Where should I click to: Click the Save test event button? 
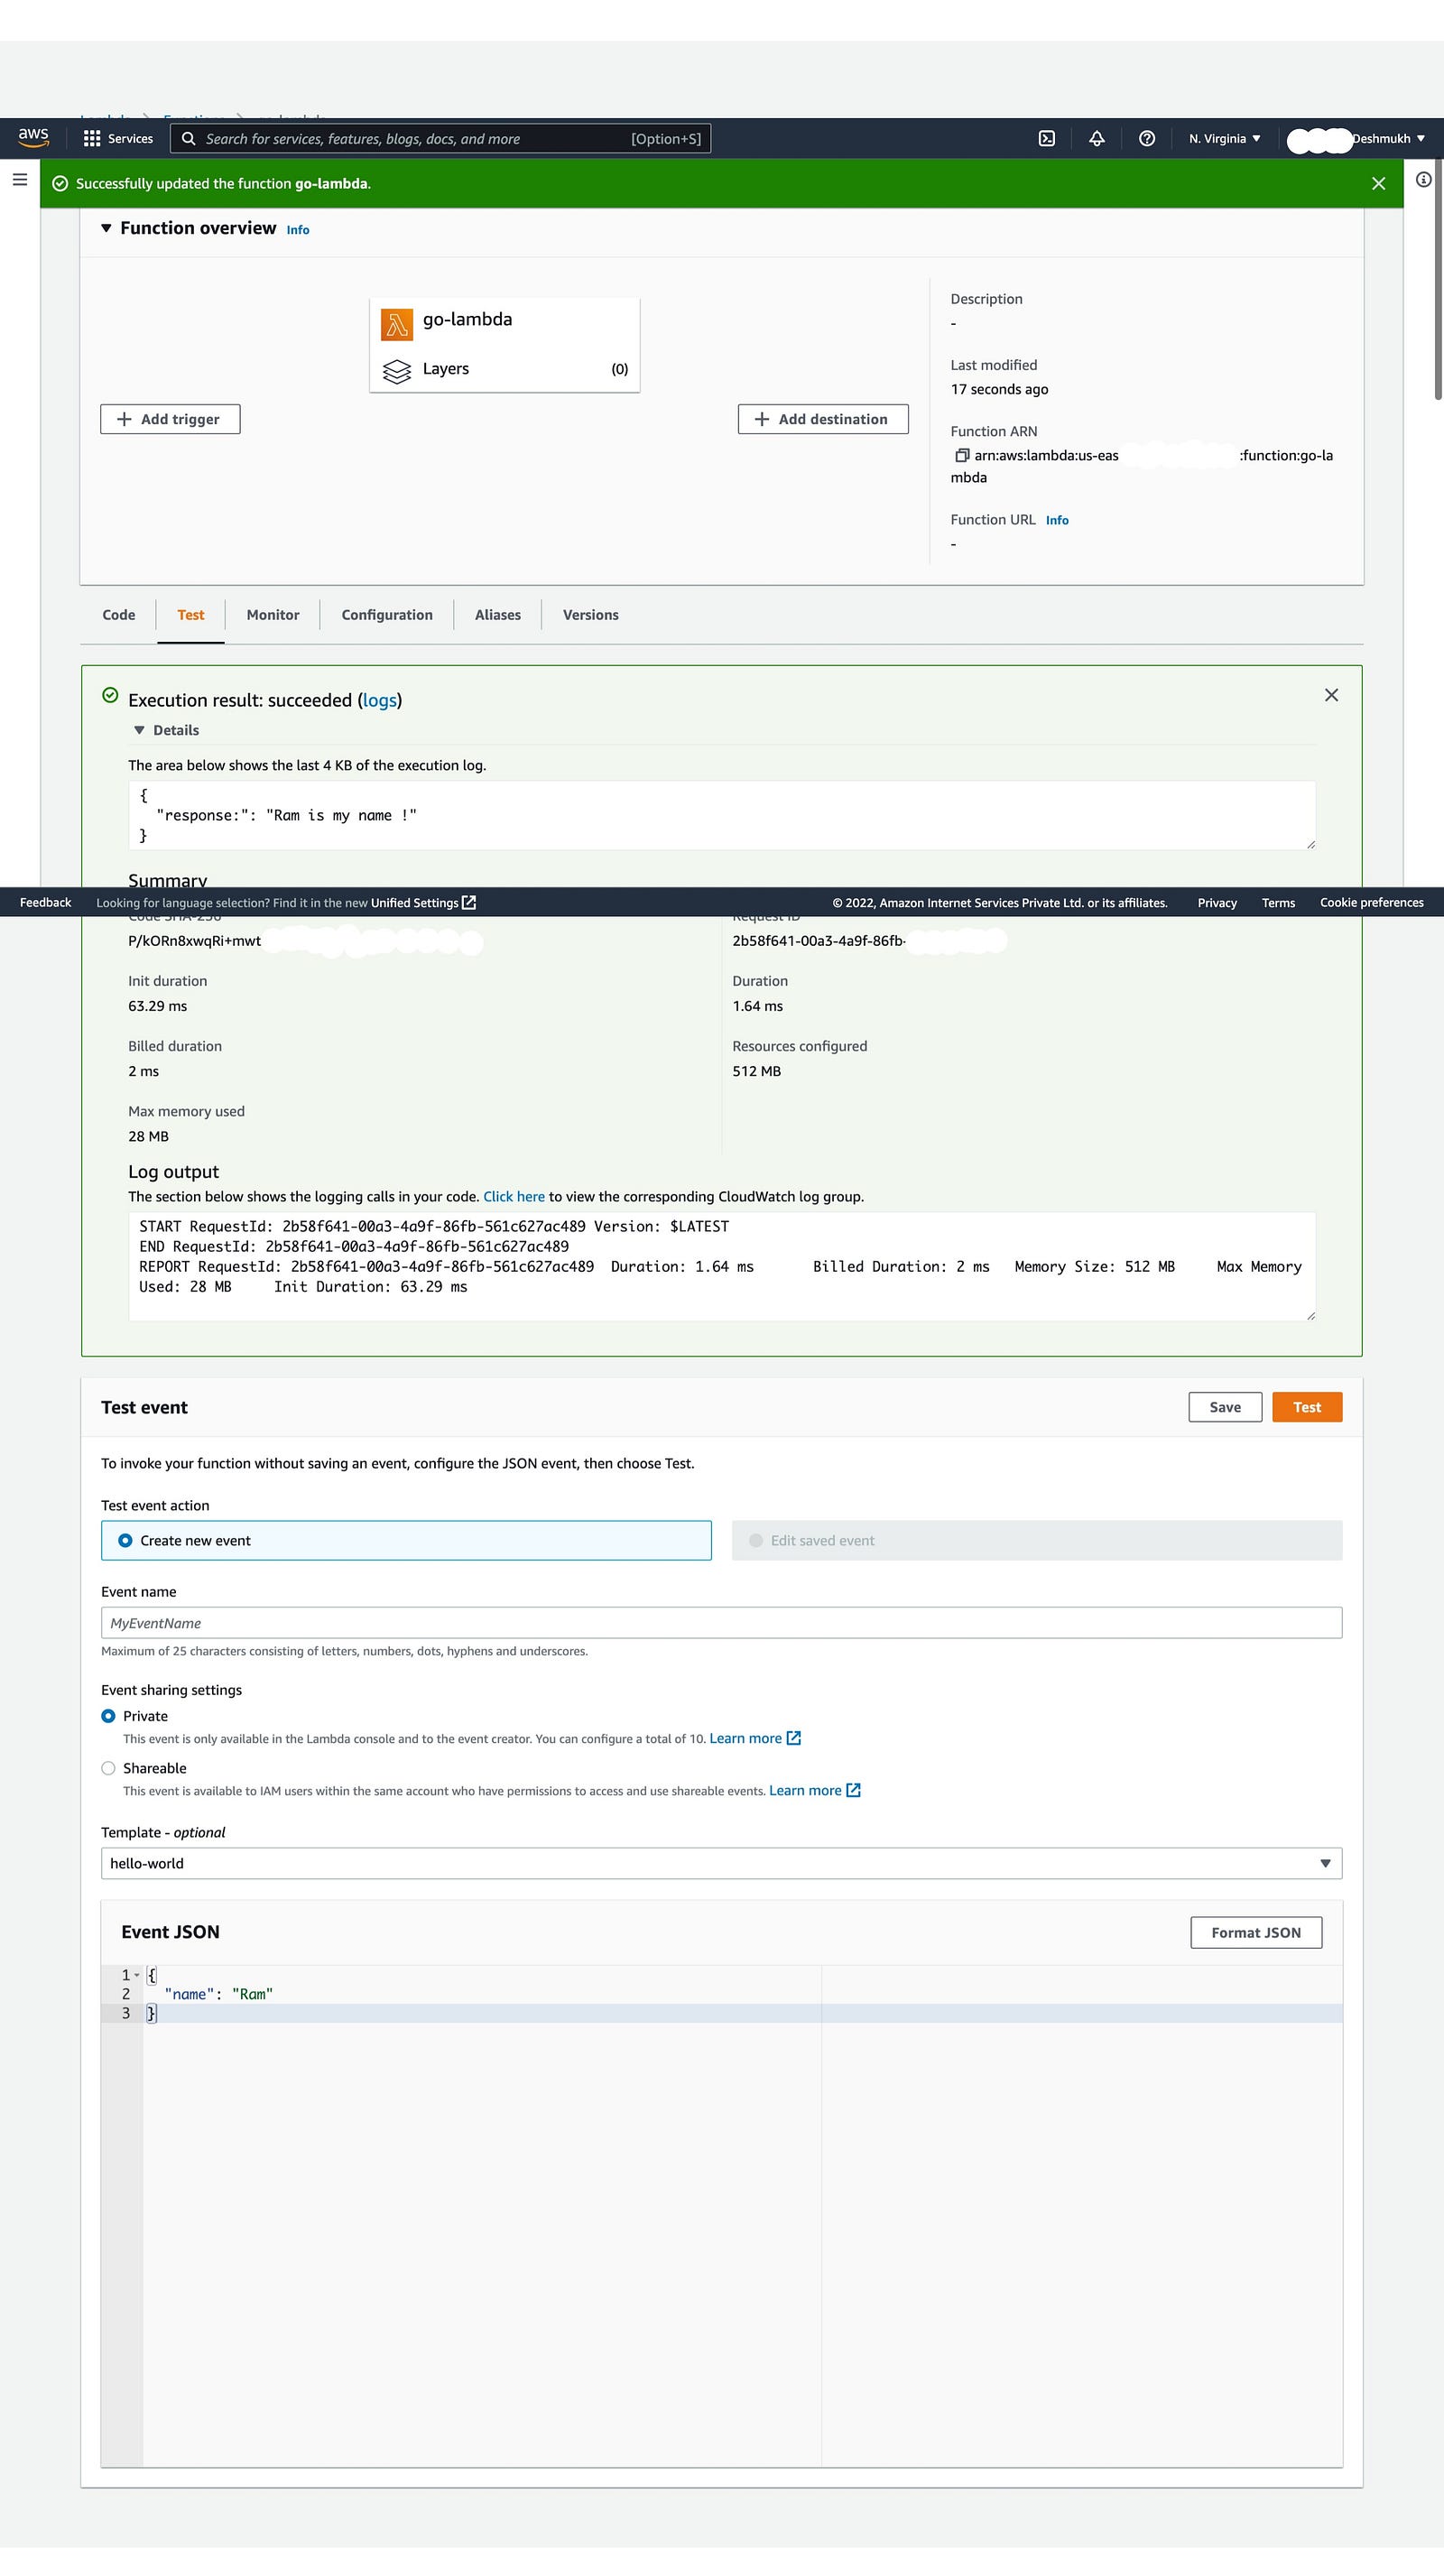coord(1225,1408)
